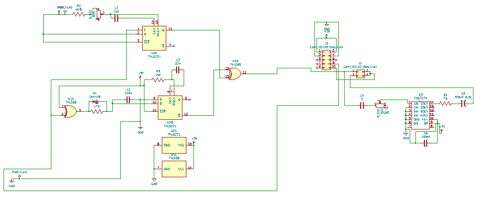Click the '220n' value of C2
Image resolution: width=477 pixels, height=200 pixels.
pos(128,92)
